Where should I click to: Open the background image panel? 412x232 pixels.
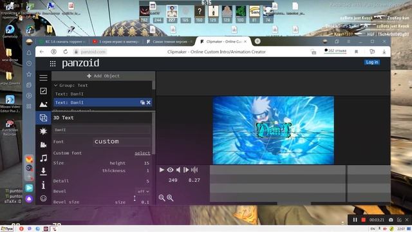(x=43, y=104)
